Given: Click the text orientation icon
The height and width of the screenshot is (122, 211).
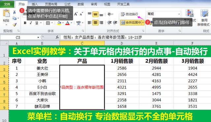Looking at the screenshot, I should pyautogui.click(x=110, y=14).
